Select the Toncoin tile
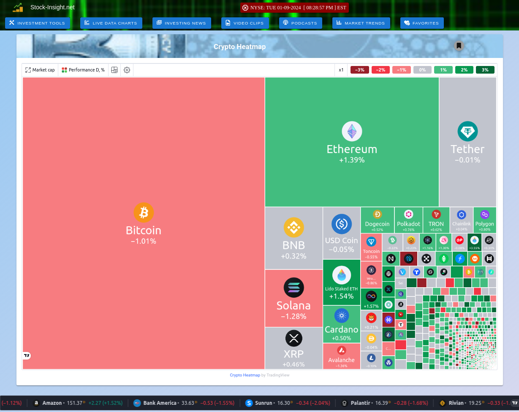 click(371, 247)
